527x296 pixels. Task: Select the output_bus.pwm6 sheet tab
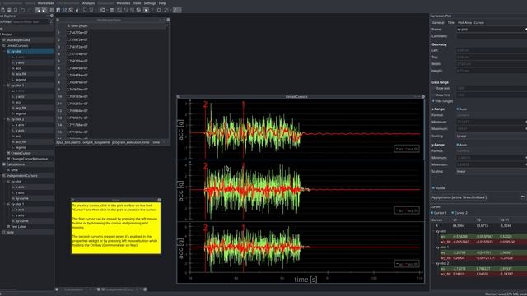click(x=96, y=142)
